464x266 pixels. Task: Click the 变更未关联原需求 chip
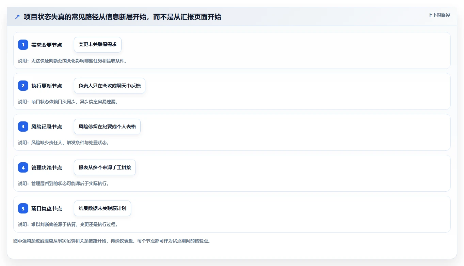pyautogui.click(x=98, y=45)
